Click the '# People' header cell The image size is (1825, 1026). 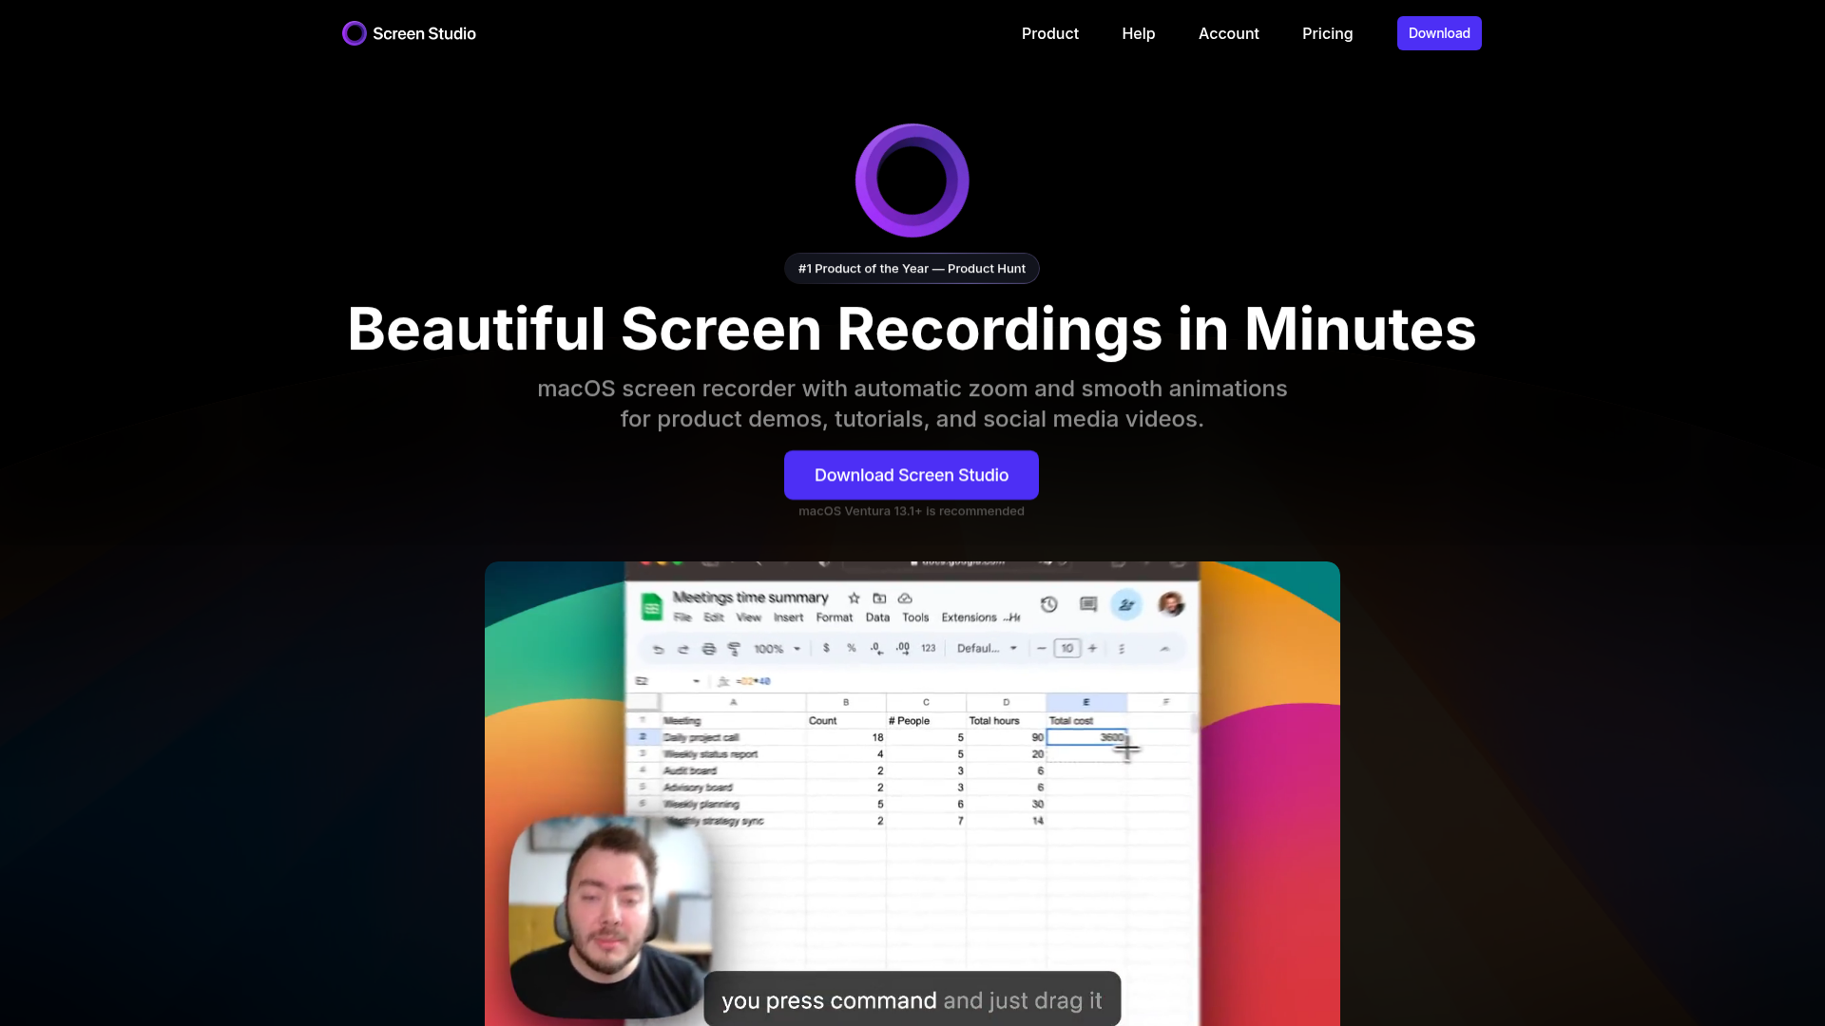click(926, 721)
